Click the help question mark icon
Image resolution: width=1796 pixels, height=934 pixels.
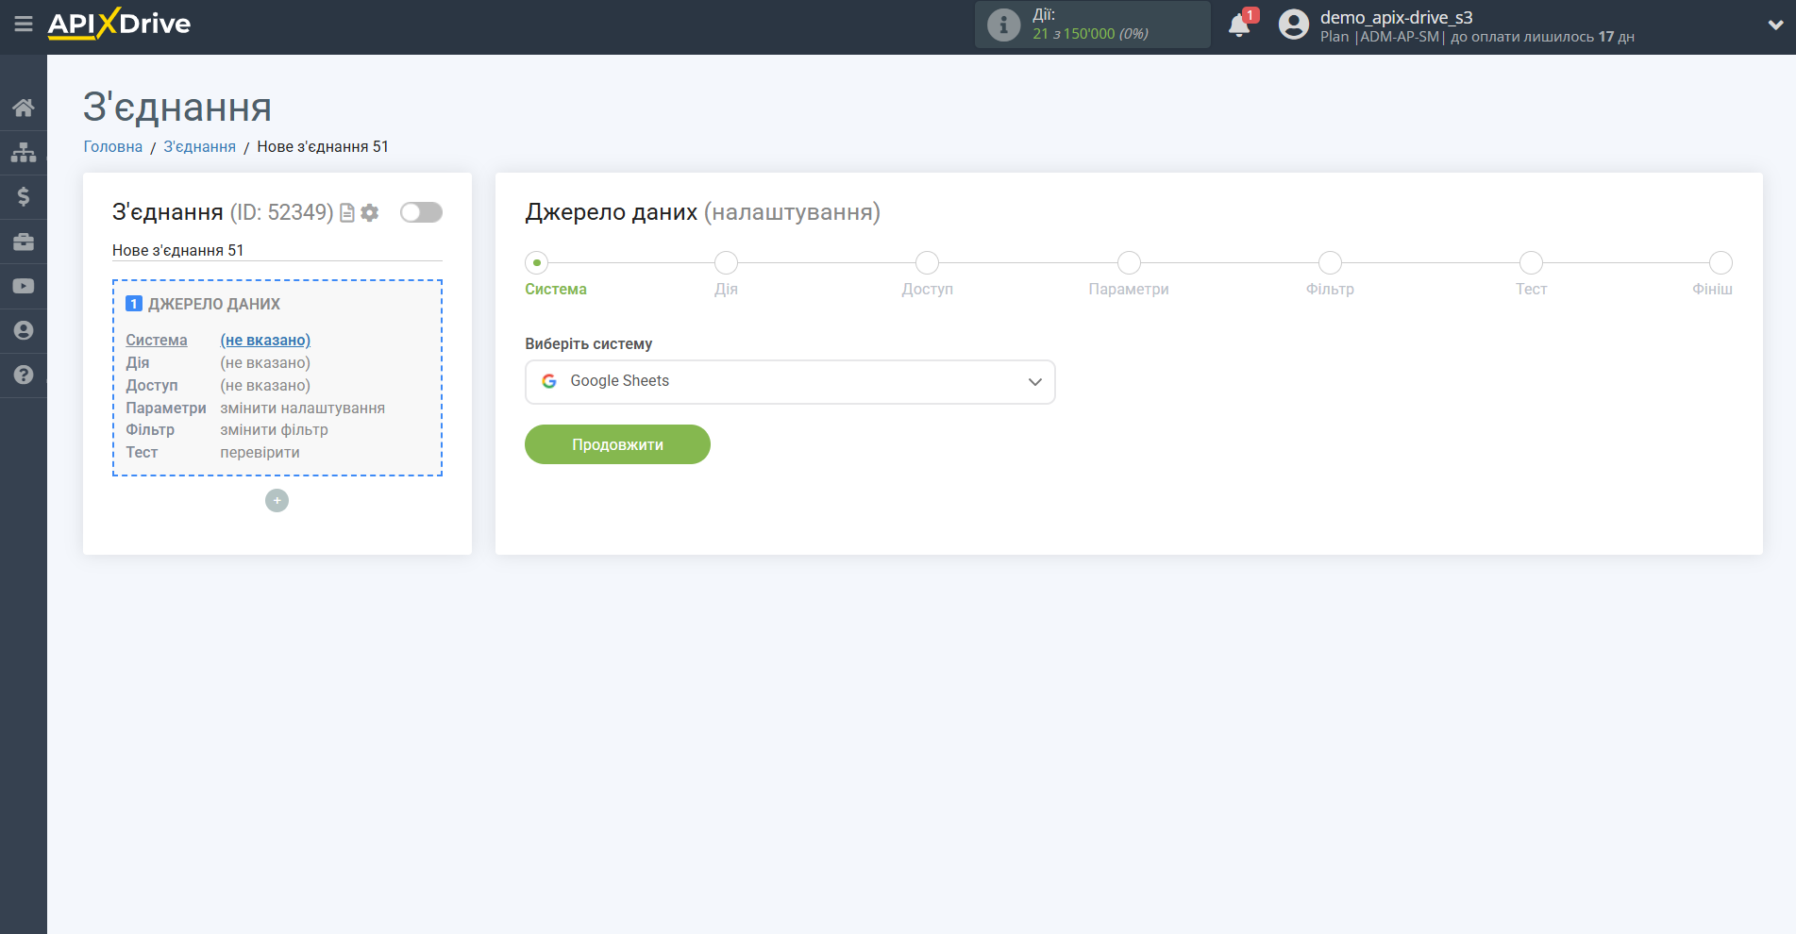click(x=24, y=375)
